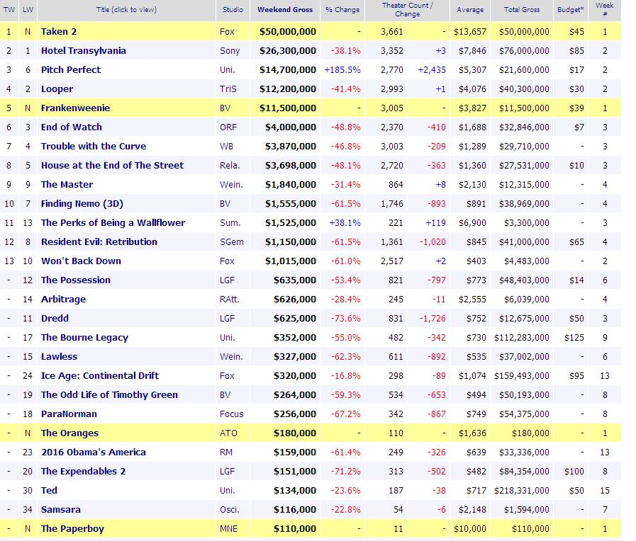
Task: Click the ATO studio link
Action: (228, 433)
